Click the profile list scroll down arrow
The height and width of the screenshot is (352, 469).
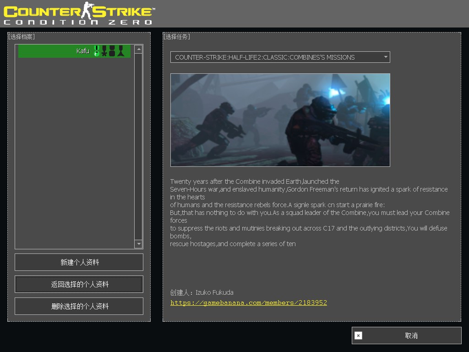[x=138, y=244]
